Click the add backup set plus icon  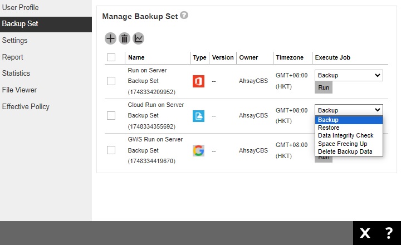pyautogui.click(x=110, y=38)
